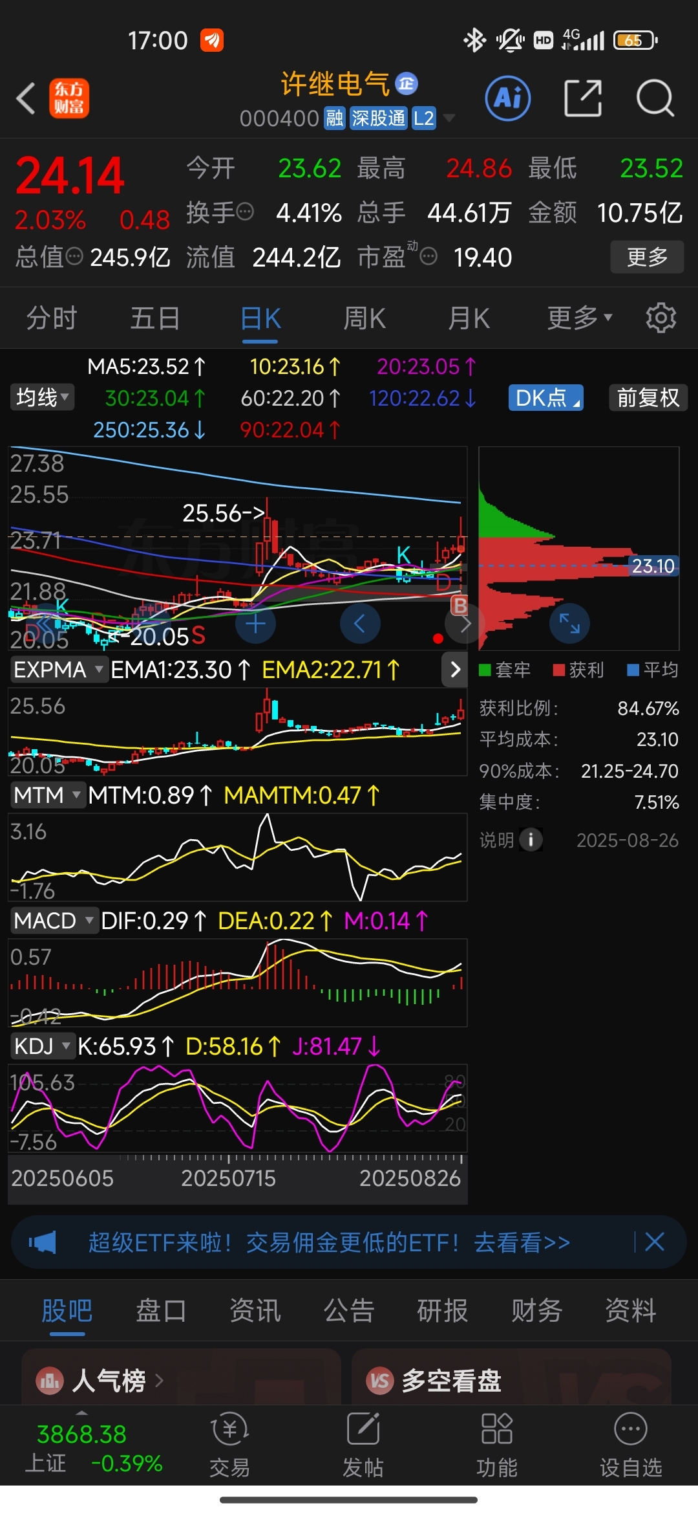This screenshot has height=1514, width=698.
Task: Open the 东方财富 logo icon
Action: tap(69, 98)
